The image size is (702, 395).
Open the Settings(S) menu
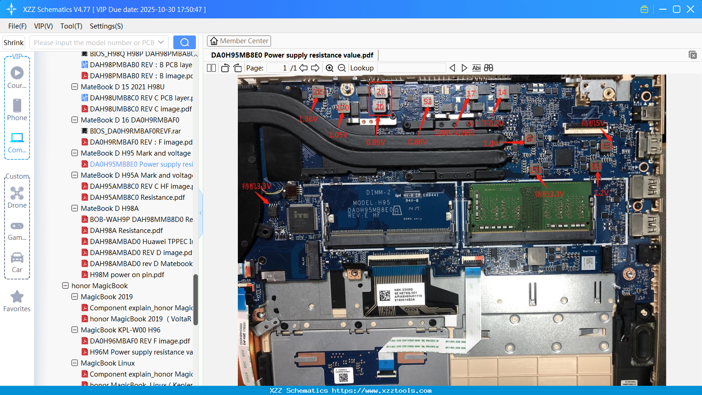point(106,26)
